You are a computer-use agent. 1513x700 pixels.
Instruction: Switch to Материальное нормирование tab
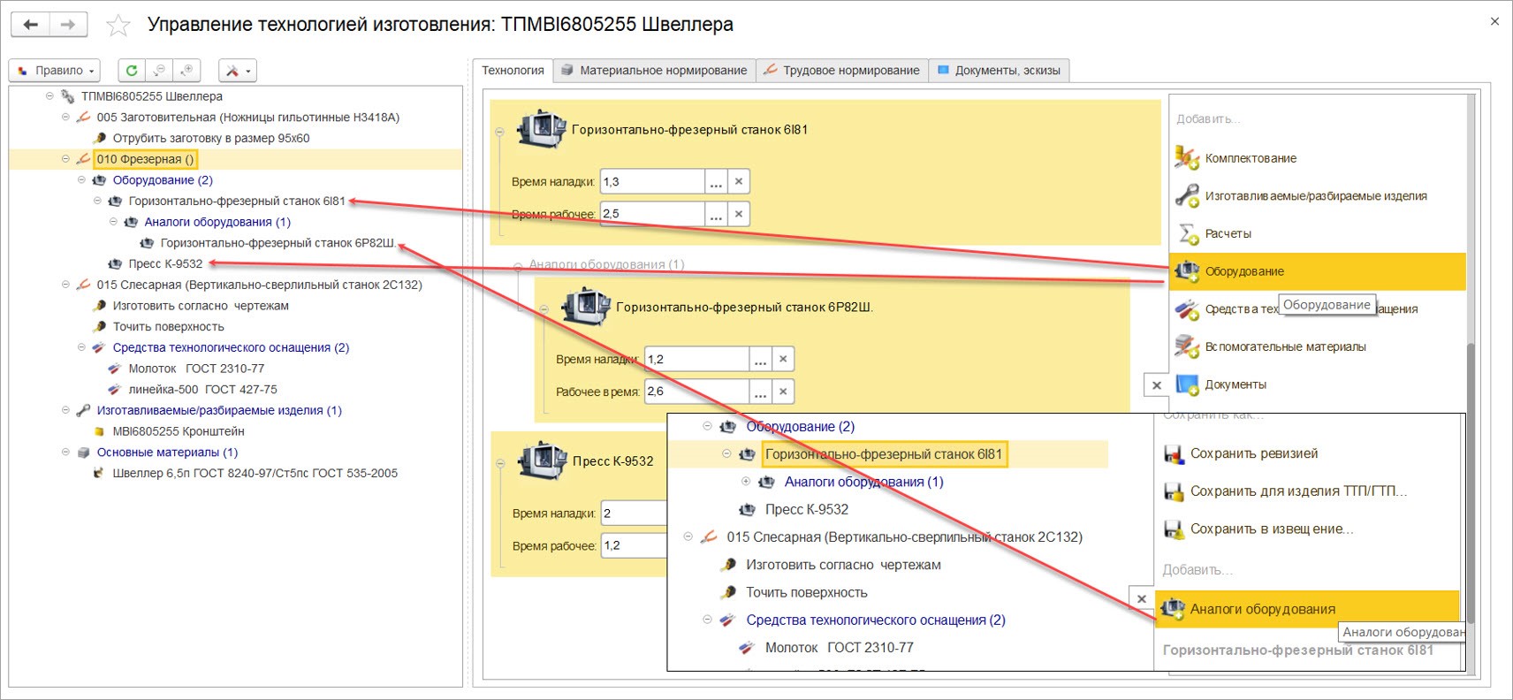pyautogui.click(x=655, y=71)
